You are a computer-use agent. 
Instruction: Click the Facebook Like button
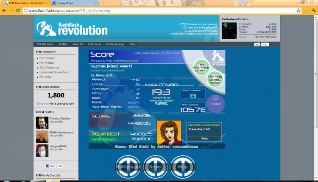pos(50,166)
